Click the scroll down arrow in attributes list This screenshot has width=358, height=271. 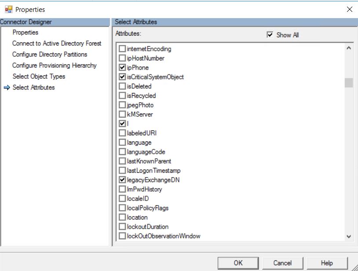coord(349,236)
